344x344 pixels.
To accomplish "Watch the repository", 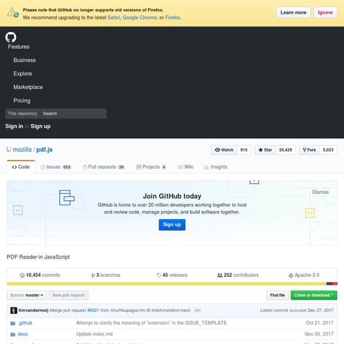I will click(x=224, y=150).
